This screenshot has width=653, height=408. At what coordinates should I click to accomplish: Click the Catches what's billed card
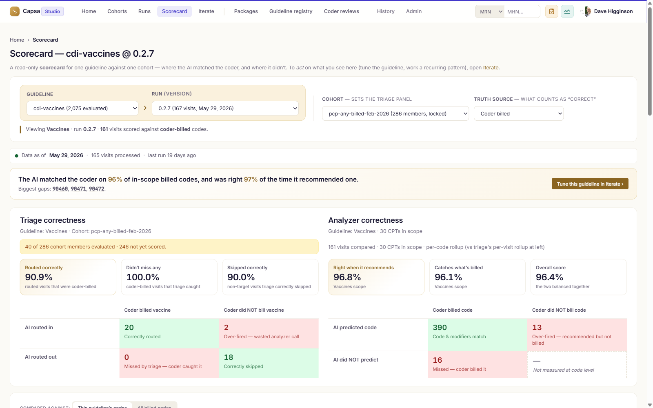tap(478, 277)
